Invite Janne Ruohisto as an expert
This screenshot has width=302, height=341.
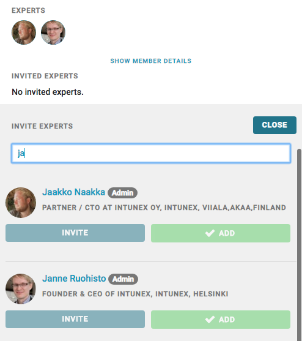pos(75,319)
